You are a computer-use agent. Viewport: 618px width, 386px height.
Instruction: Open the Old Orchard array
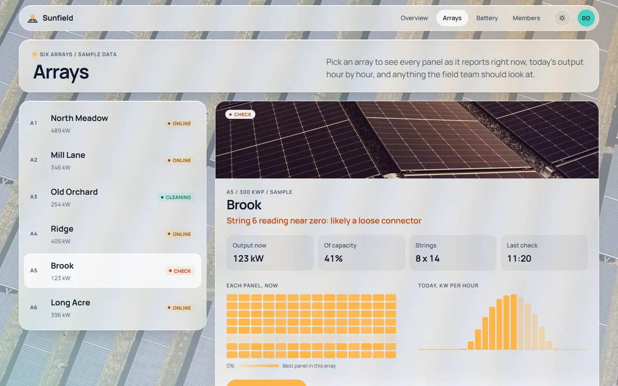[112, 197]
